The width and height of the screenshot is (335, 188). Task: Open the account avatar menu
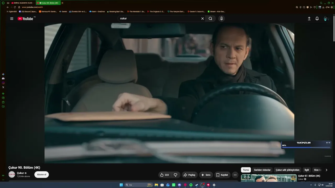tap(326, 19)
